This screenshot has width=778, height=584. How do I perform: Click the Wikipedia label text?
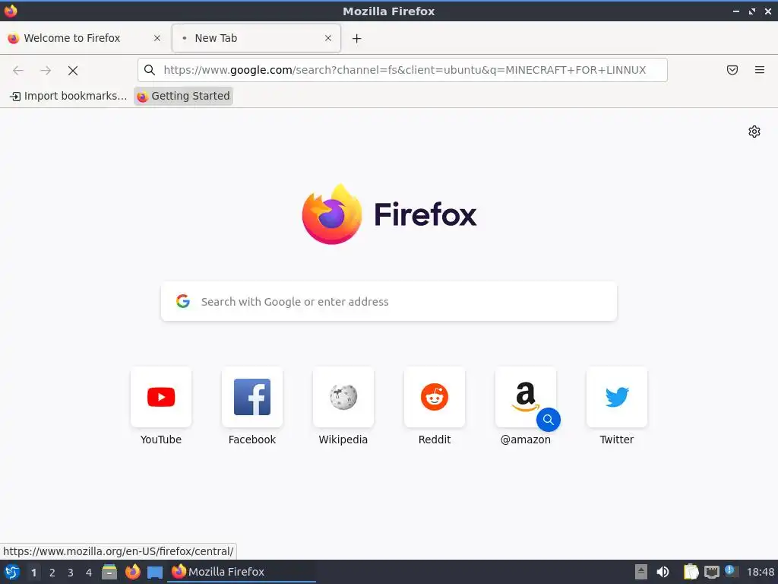343,440
